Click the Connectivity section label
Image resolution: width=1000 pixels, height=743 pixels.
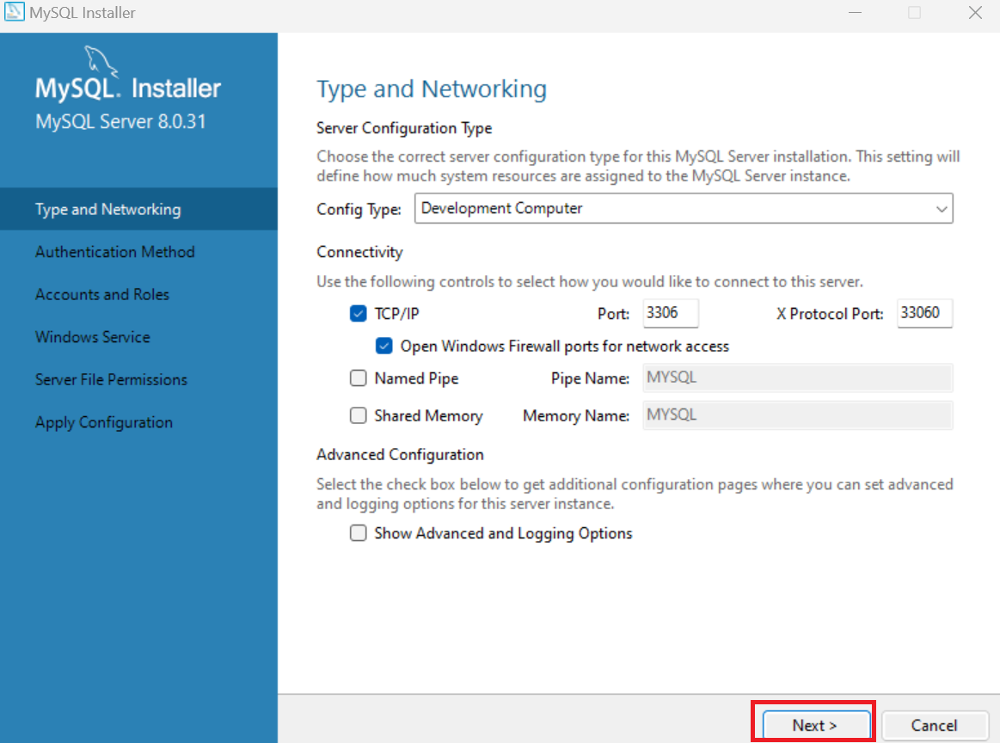pos(359,253)
